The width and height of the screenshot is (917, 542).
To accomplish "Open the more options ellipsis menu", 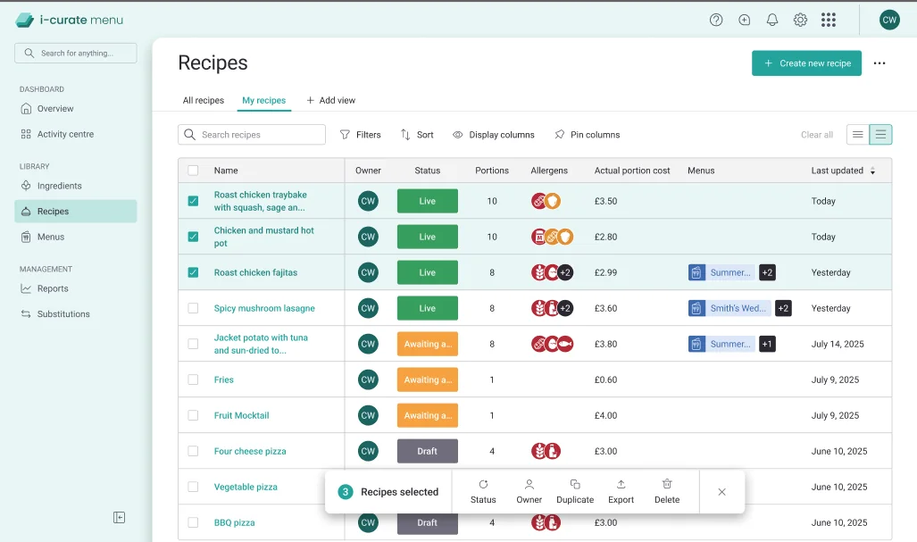I will (x=879, y=63).
